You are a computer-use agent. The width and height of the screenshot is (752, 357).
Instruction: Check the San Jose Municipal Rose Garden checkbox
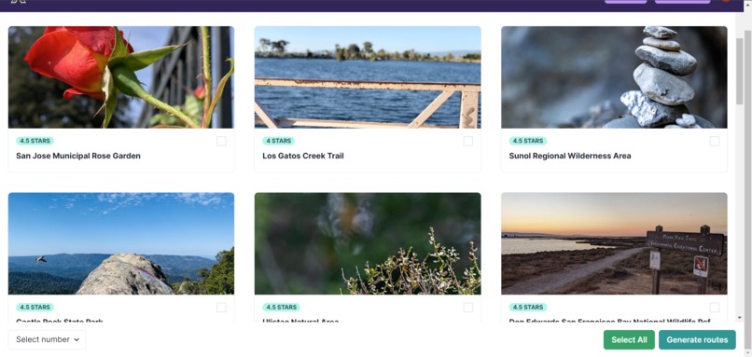(221, 141)
